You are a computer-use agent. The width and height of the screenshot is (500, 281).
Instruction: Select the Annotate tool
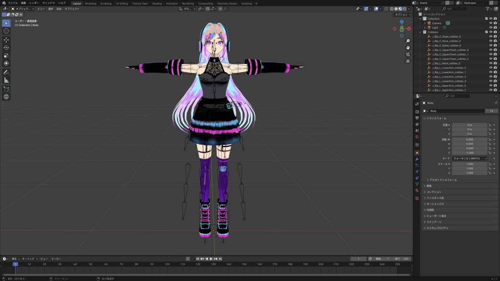pos(6,72)
